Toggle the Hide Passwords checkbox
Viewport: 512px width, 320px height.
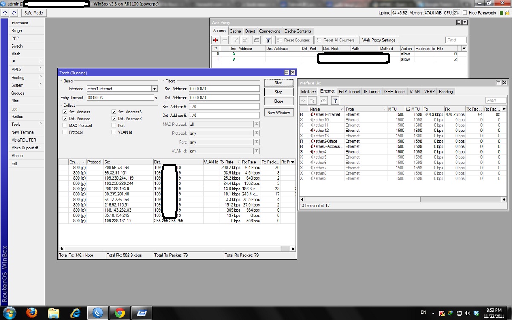pos(465,13)
